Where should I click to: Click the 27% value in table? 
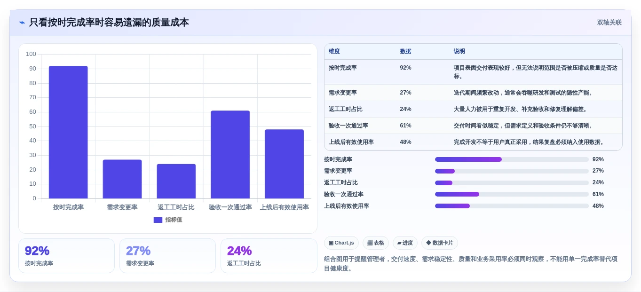pos(405,93)
